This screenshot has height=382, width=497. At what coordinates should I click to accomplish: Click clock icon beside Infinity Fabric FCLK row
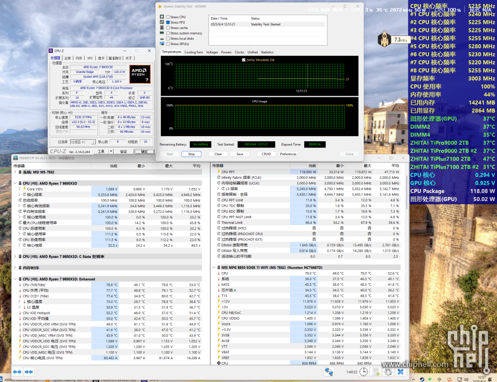click(x=219, y=177)
